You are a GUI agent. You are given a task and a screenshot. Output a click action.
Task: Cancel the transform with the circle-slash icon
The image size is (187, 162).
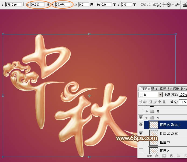169,5
